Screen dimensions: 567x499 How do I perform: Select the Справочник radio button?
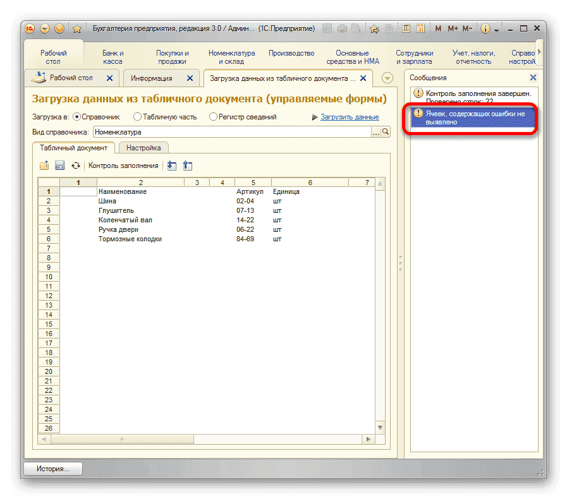click(77, 117)
